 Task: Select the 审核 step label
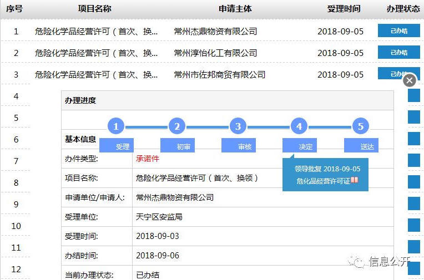point(239,145)
